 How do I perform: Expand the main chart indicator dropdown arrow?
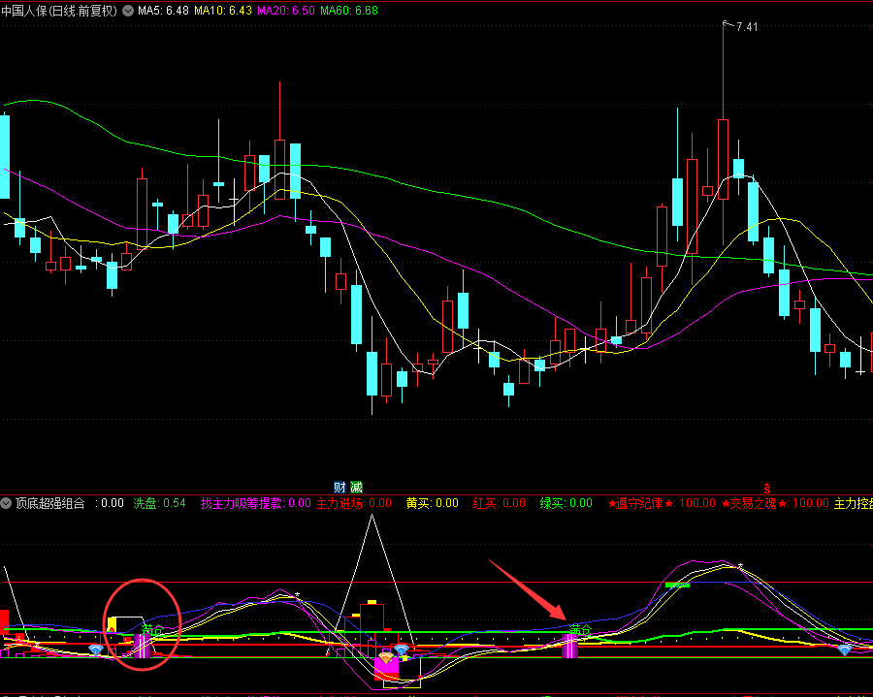[x=128, y=11]
